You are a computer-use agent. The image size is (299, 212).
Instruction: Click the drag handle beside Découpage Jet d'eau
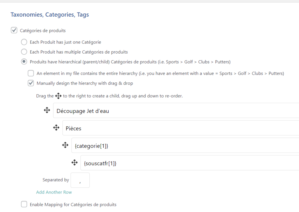(x=47, y=110)
